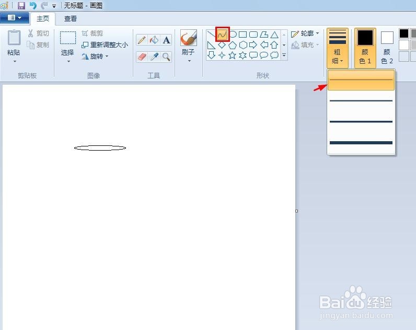
Task: Select the Up arrow shape
Action: [274, 45]
